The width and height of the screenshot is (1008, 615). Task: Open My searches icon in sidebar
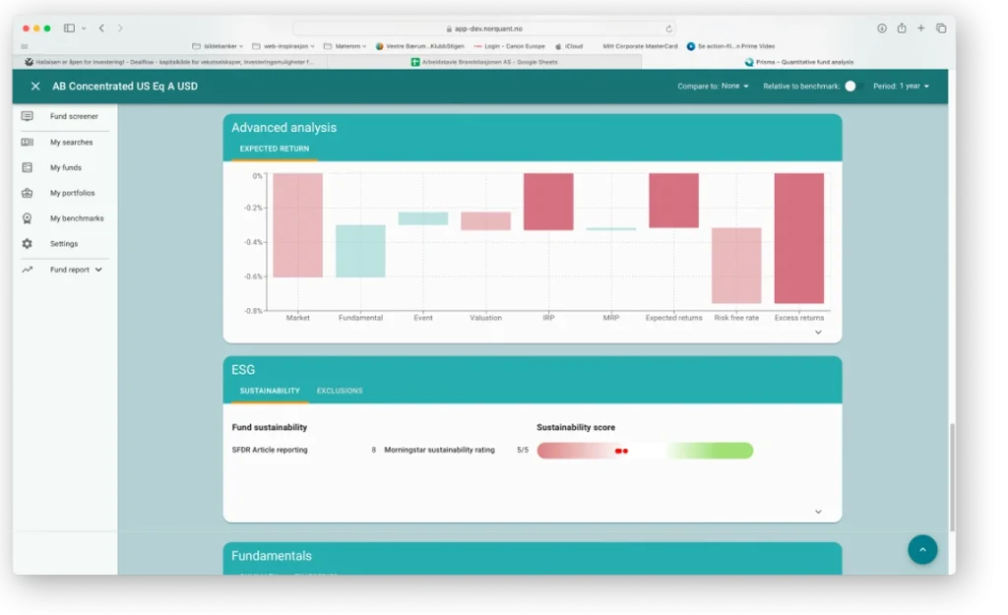pyautogui.click(x=28, y=143)
